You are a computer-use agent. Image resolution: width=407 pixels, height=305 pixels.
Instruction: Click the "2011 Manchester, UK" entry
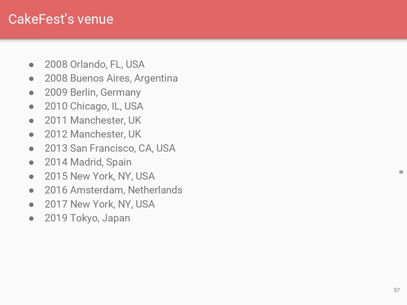tap(93, 120)
